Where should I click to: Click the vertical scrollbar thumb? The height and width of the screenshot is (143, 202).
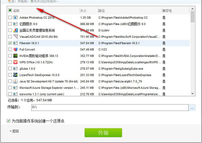click(193, 17)
